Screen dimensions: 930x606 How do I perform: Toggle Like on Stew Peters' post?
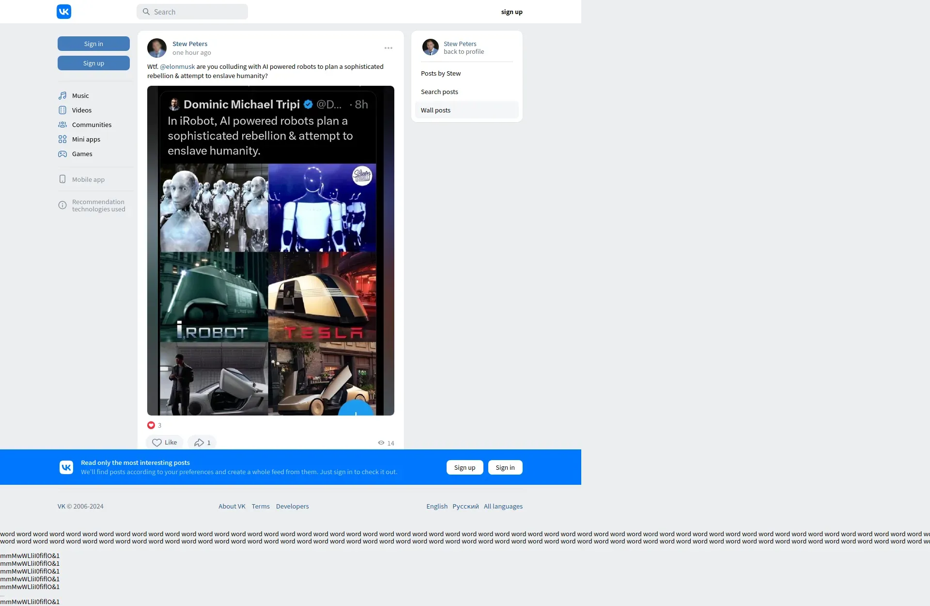[164, 443]
